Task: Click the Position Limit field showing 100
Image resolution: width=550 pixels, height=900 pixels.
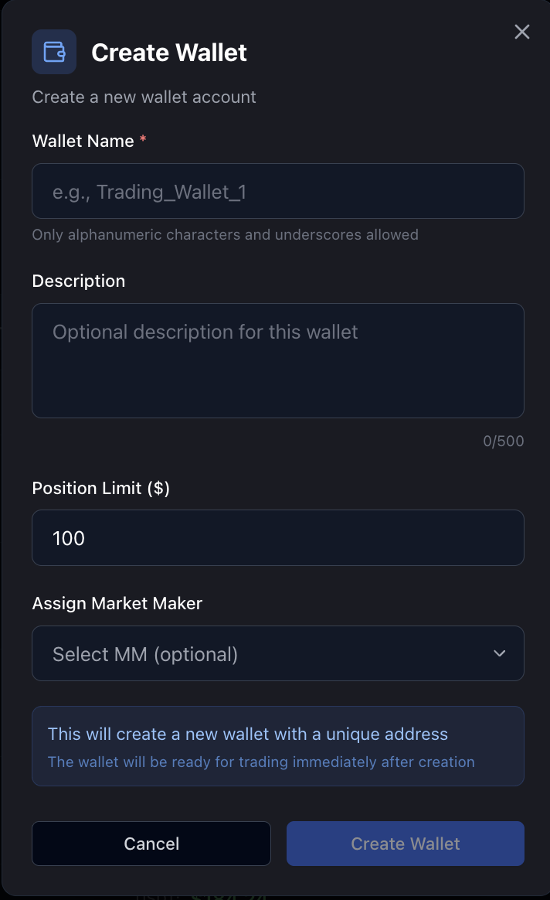Action: pos(278,537)
